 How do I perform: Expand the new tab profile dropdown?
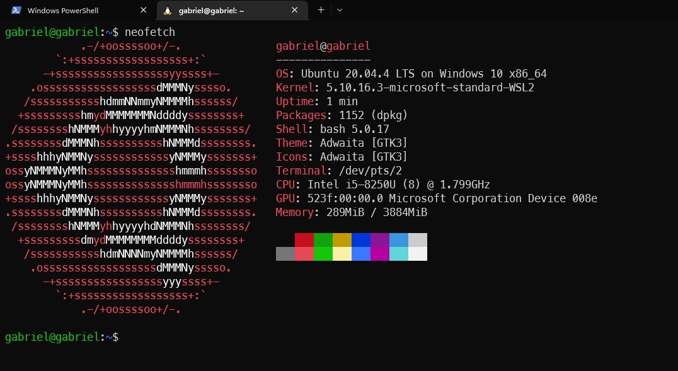340,10
